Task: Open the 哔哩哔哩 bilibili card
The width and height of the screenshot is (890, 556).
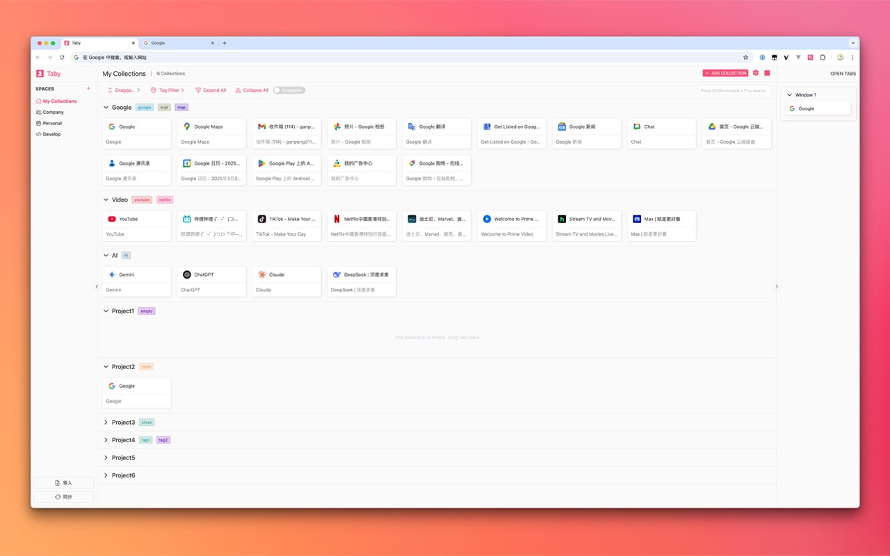Action: coord(212,226)
